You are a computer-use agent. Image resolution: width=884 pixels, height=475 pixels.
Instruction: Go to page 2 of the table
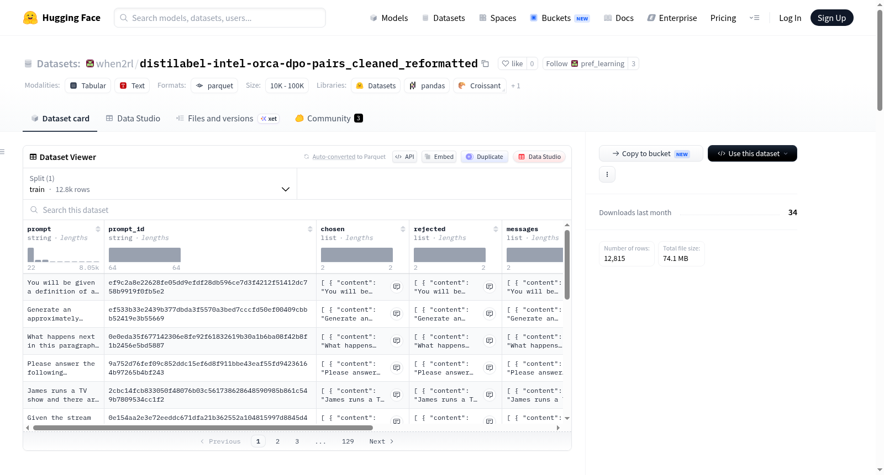tap(277, 441)
